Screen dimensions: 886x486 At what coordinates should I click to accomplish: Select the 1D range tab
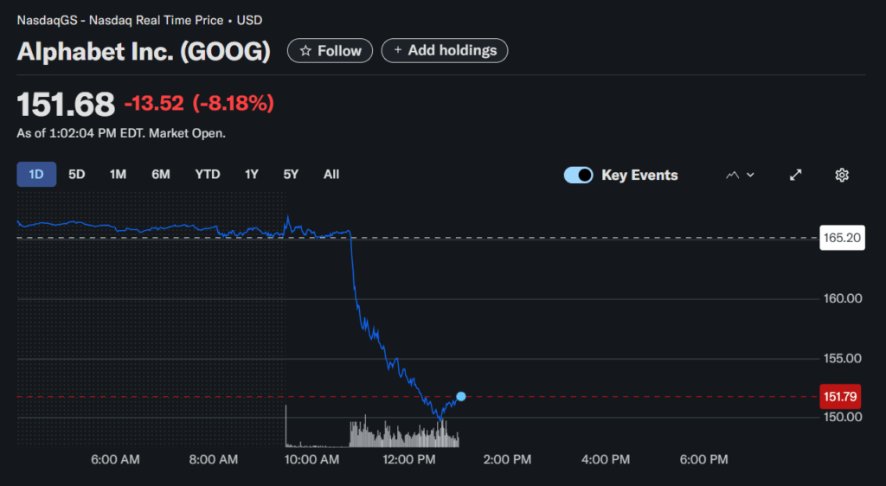pos(36,174)
